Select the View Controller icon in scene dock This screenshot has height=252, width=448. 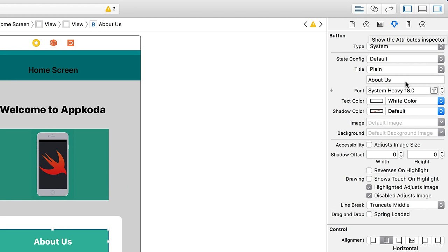[36, 43]
